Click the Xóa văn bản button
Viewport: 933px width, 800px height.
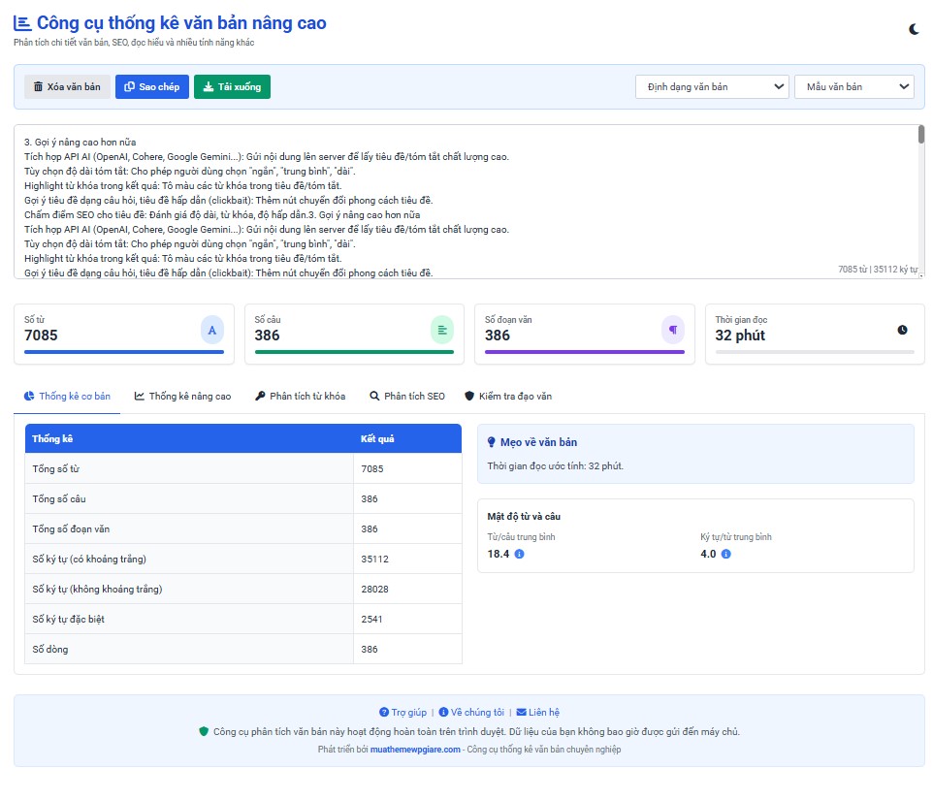(x=67, y=87)
